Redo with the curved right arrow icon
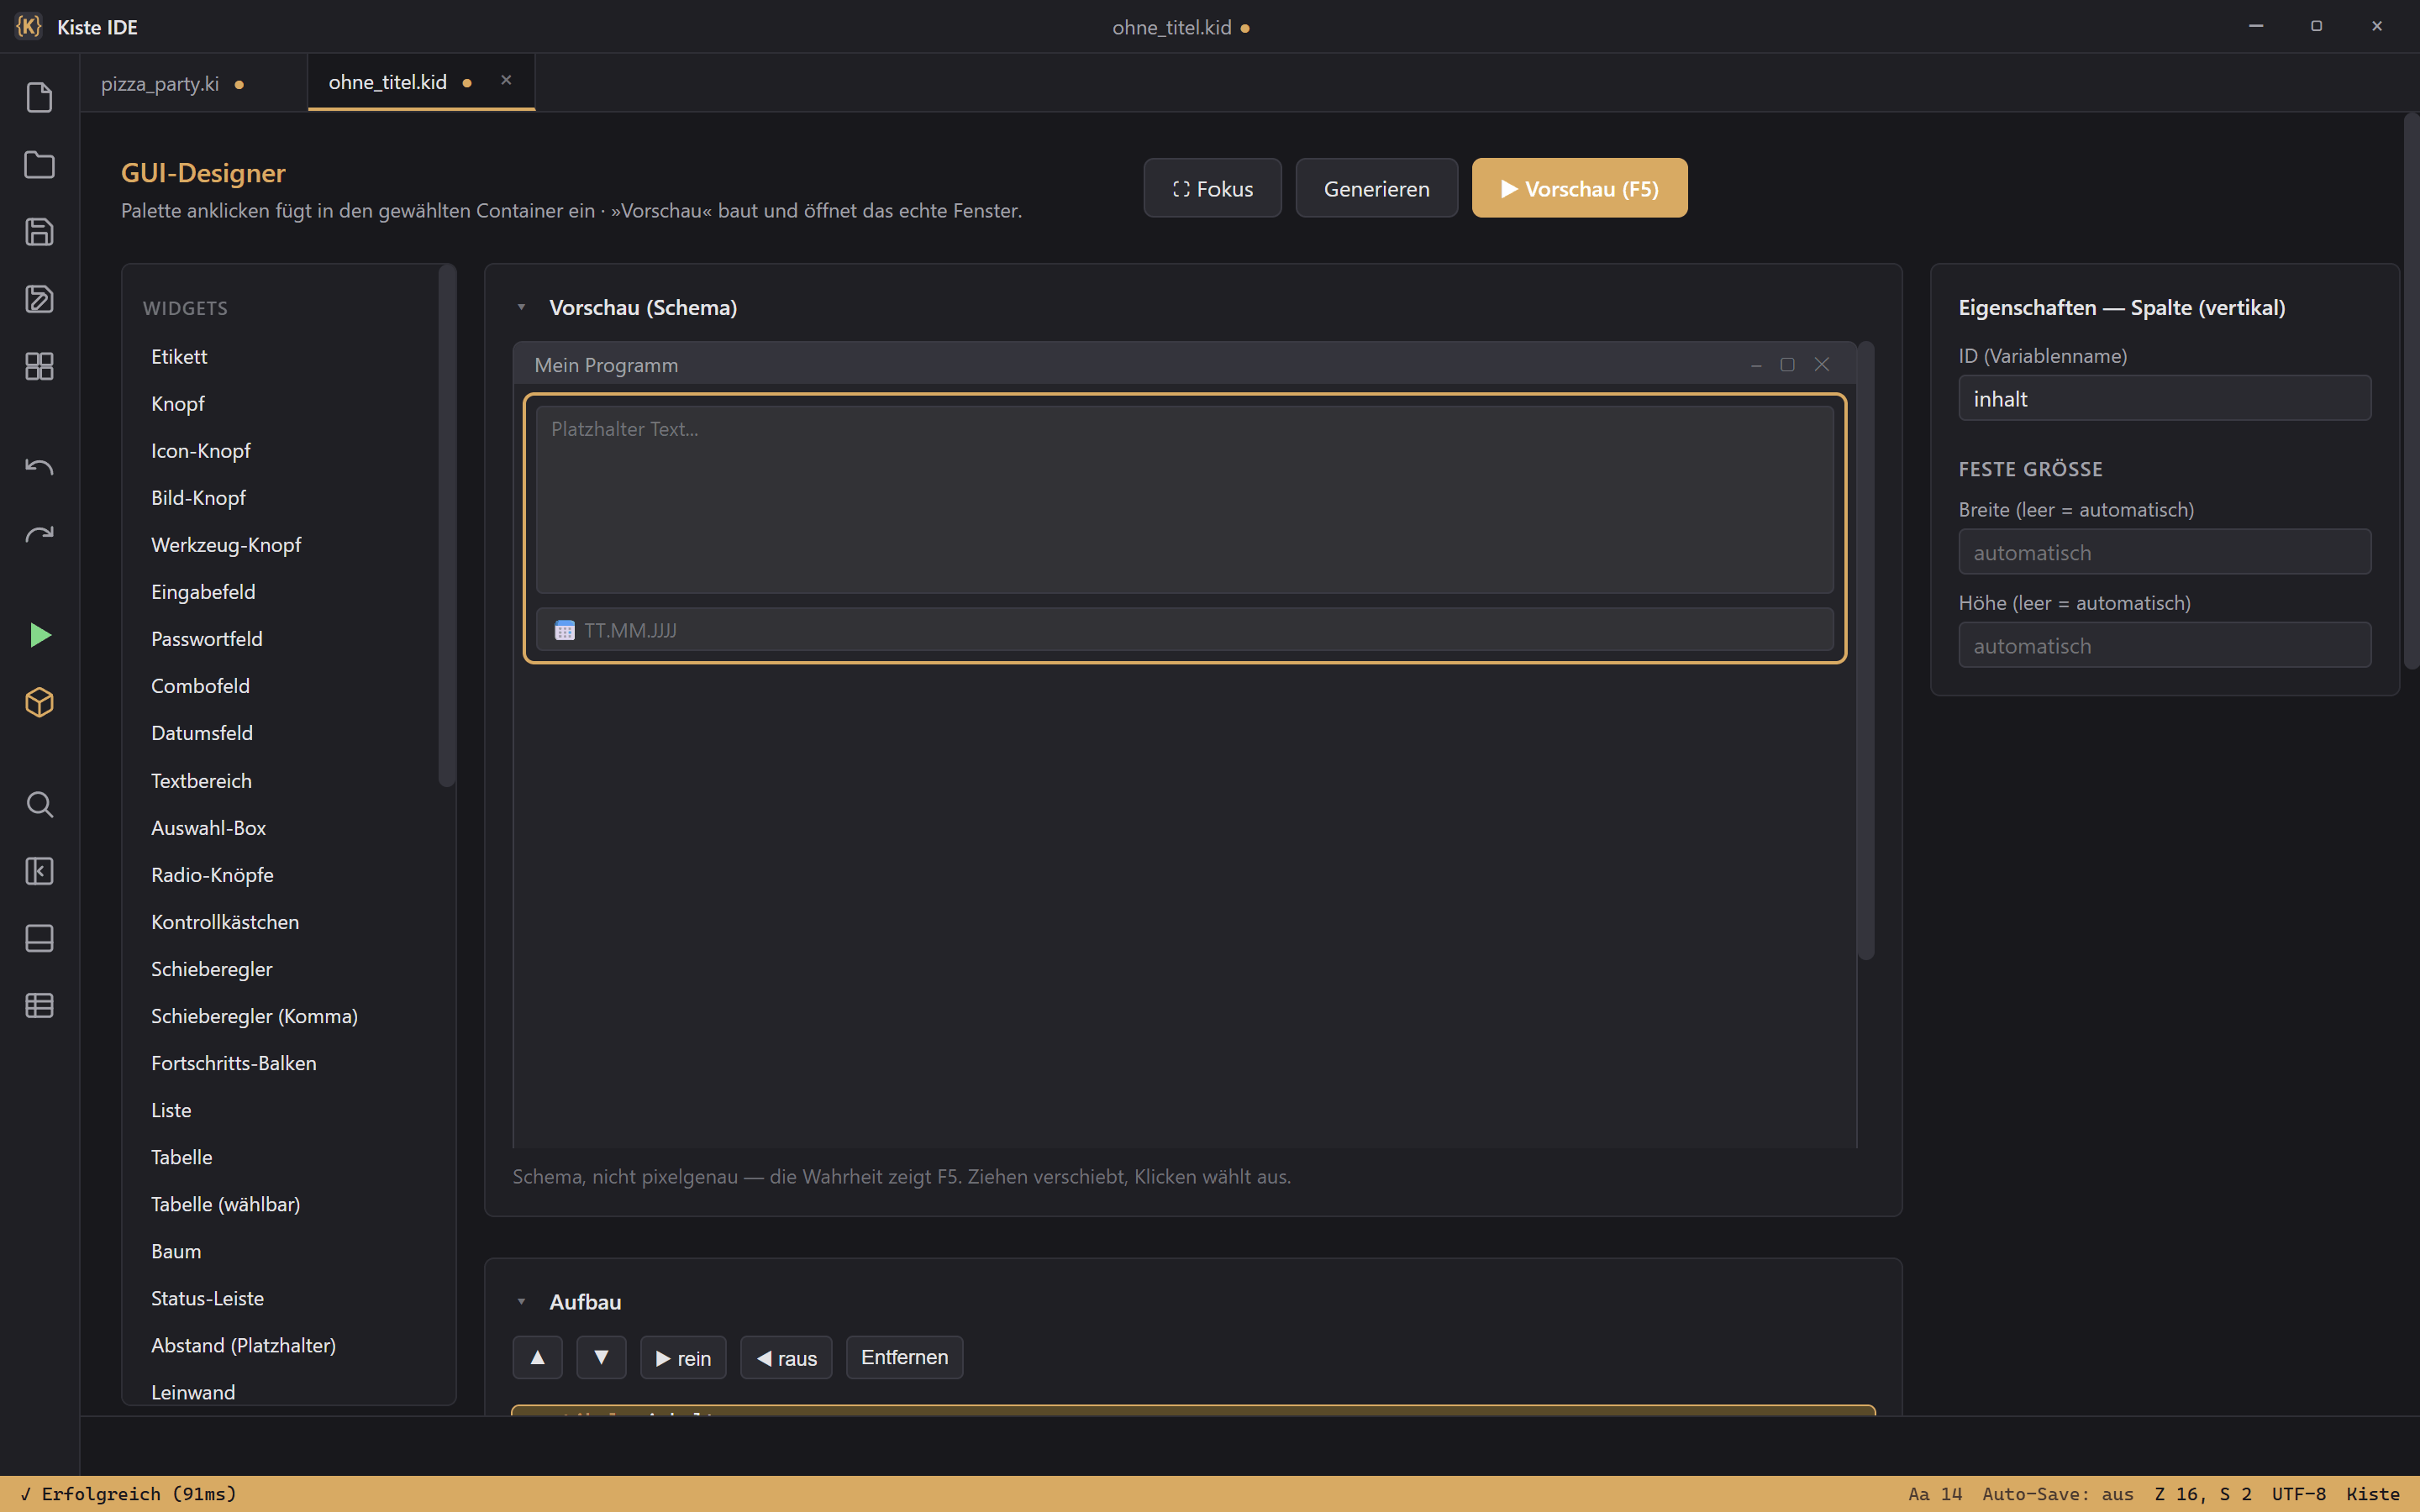 pyautogui.click(x=39, y=534)
